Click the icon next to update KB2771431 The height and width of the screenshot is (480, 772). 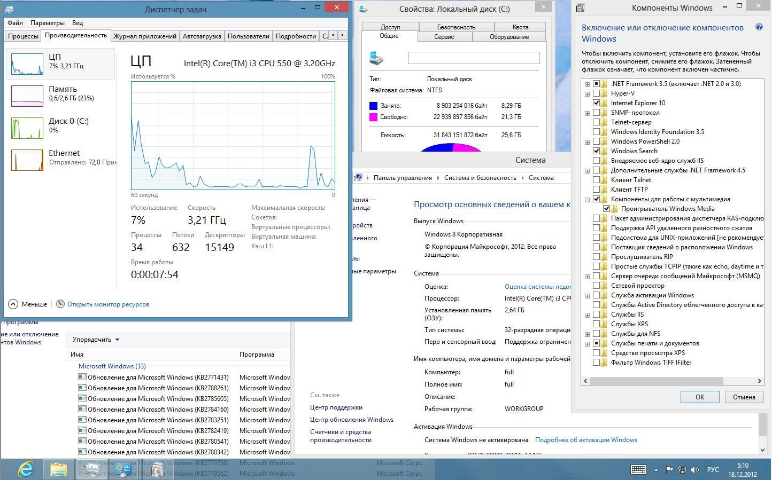(x=82, y=377)
